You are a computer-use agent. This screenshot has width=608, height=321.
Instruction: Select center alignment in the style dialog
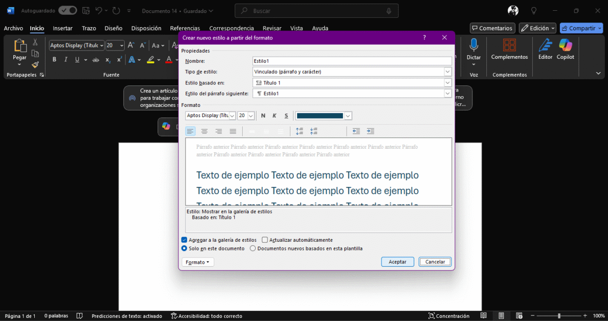tap(204, 131)
